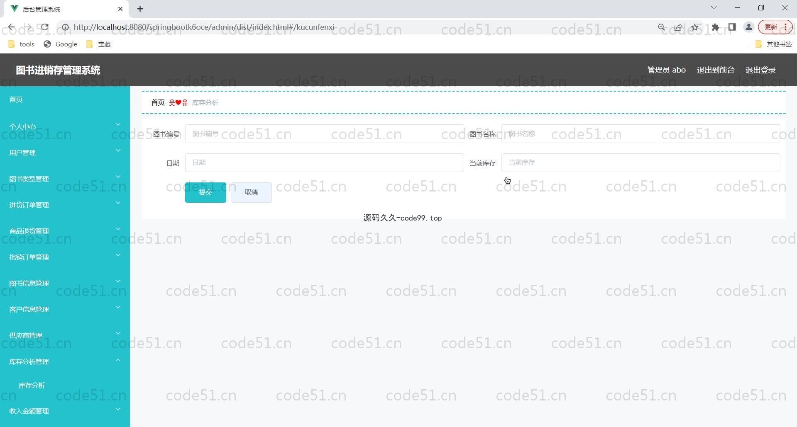Expand the 收入金额管理 menu chevron
This screenshot has width=797, height=427.
(118, 410)
